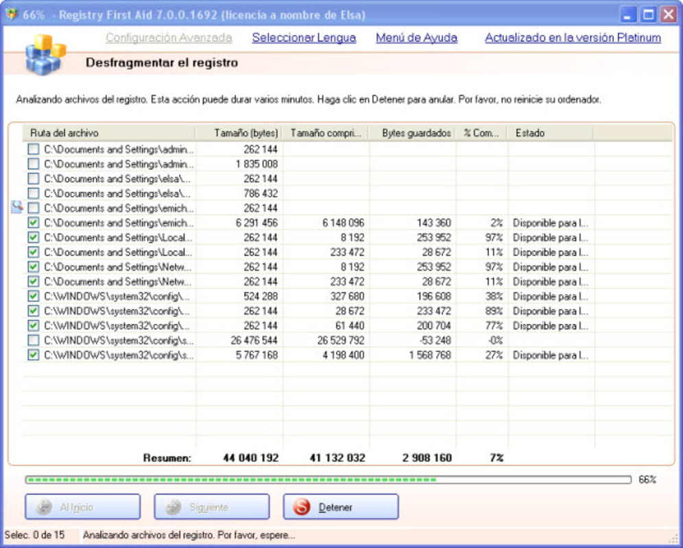Screen dimensions: 683x548
Task: Check the emich 262 144 row checkbox
Action: coord(33,208)
